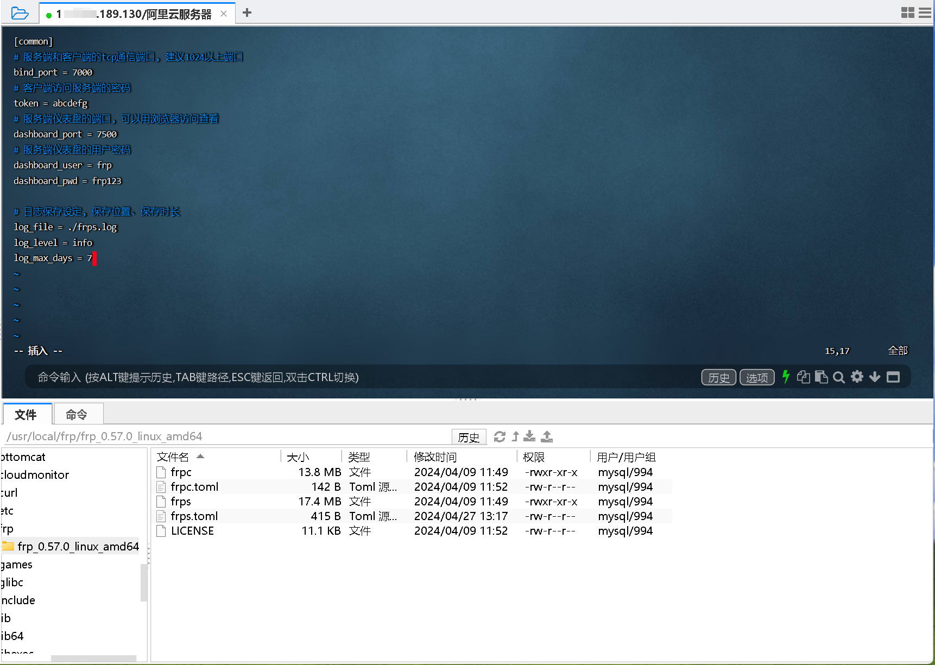935x665 pixels.
Task: Select the include folder in tree
Action: pyautogui.click(x=18, y=600)
